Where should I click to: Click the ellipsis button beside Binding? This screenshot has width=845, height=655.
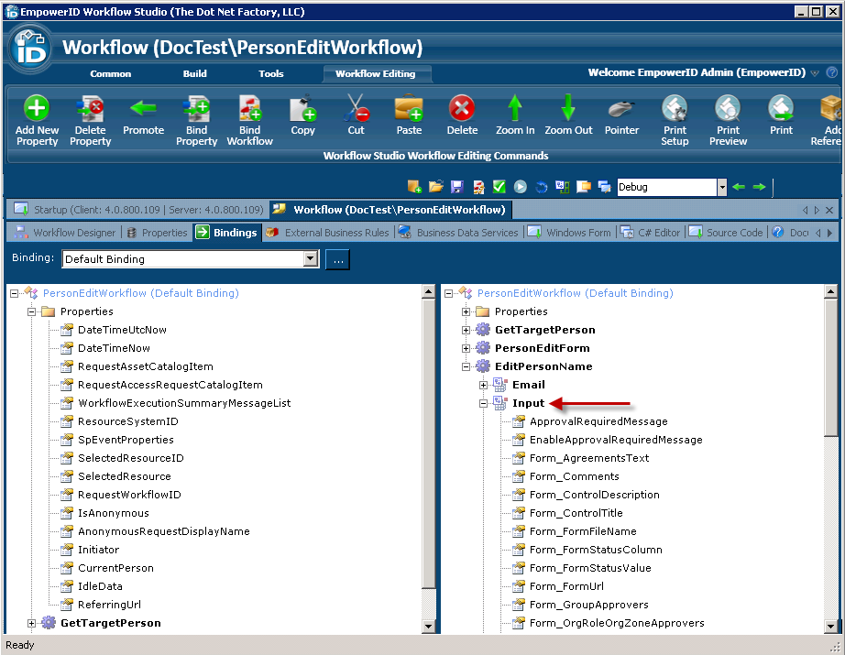(x=337, y=259)
